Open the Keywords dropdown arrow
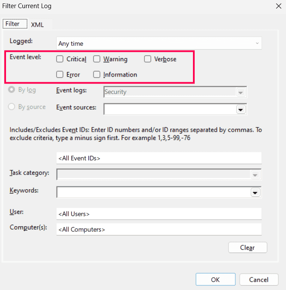Image resolution: width=286 pixels, height=290 pixels. (x=255, y=192)
